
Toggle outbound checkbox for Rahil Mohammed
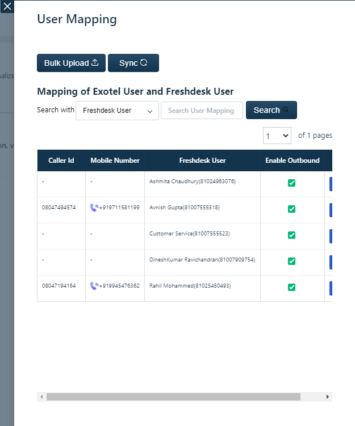[x=291, y=288]
